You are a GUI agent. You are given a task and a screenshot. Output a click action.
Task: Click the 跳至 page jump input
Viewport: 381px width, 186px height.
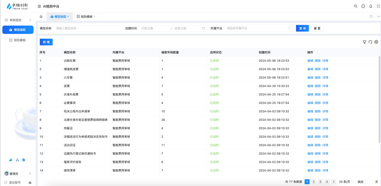(x=369, y=182)
